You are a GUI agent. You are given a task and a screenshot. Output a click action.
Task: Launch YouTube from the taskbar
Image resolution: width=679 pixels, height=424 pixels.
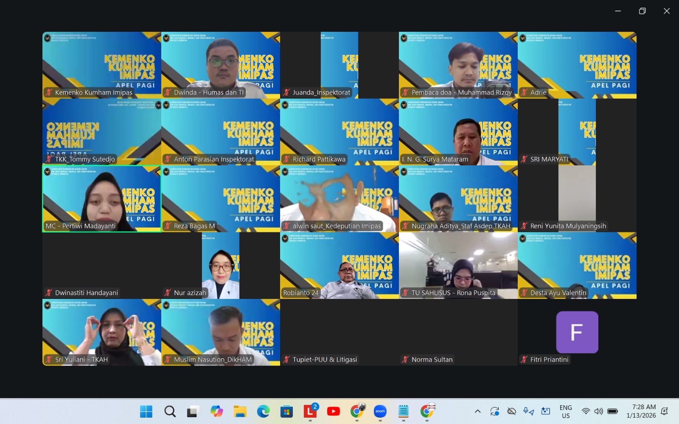coord(333,411)
